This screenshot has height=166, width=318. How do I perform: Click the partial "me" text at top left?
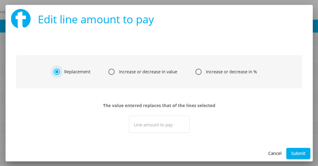click(2, 12)
